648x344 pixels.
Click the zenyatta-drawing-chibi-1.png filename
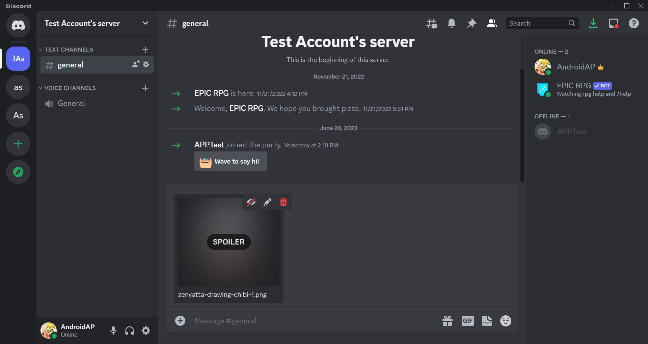222,294
